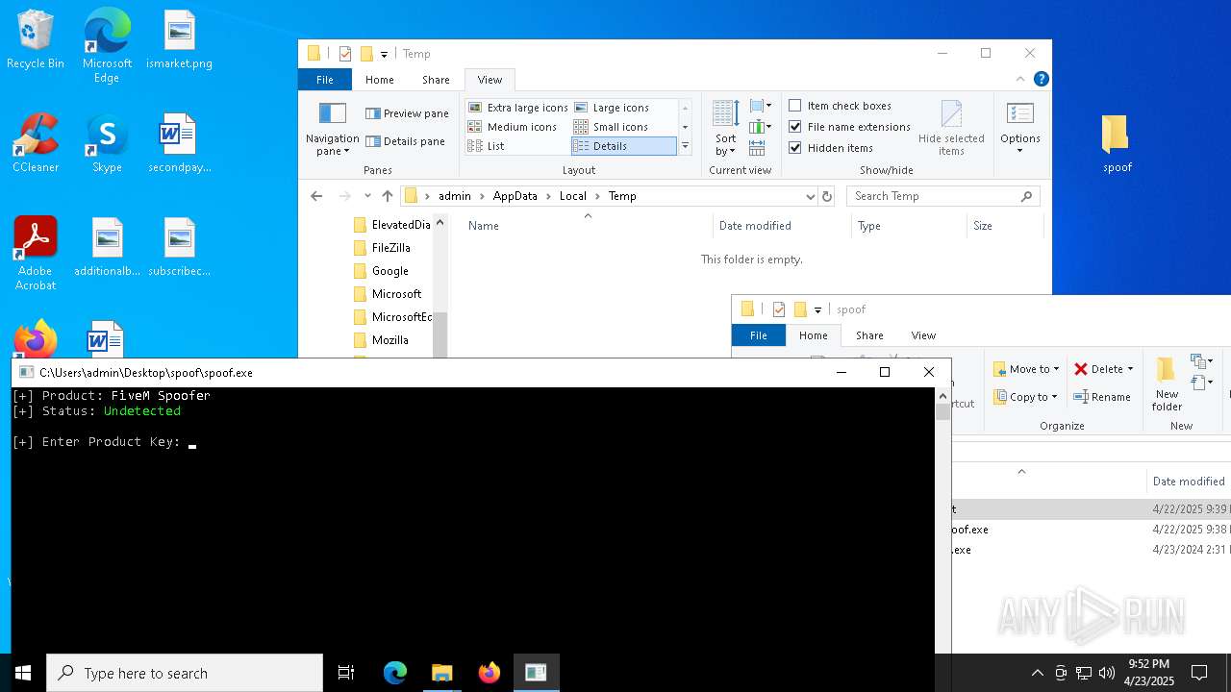The width and height of the screenshot is (1231, 692).
Task: Click admin in the address breadcrumb
Action: tap(455, 196)
